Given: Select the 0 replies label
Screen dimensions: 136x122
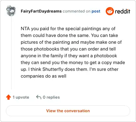Looking at the screenshot, I should coord(51,97).
